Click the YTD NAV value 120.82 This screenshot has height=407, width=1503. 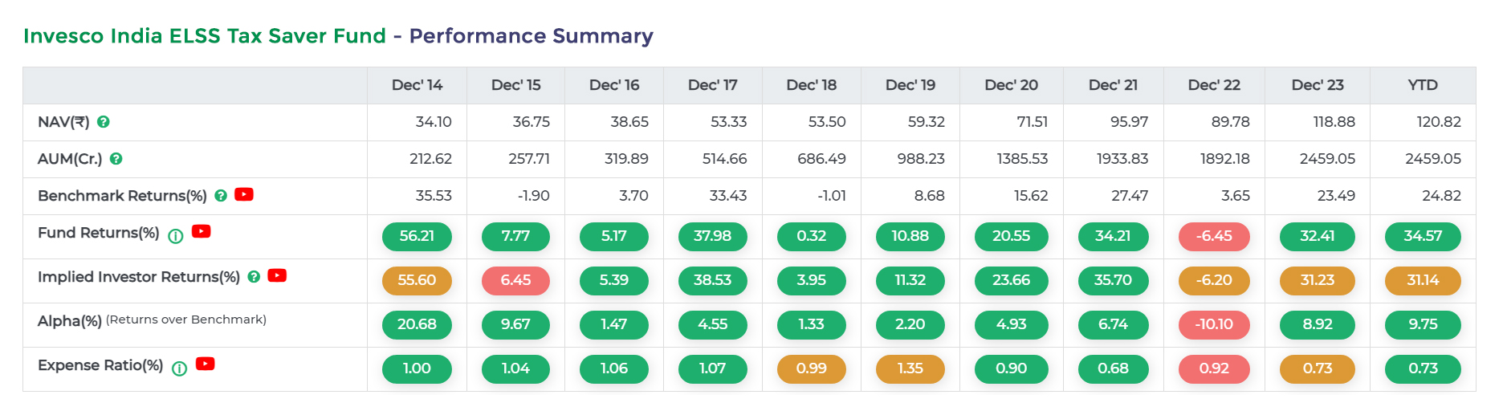[1438, 122]
